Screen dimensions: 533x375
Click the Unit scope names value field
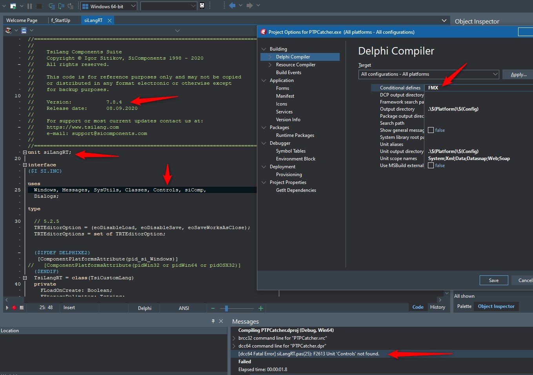click(x=479, y=158)
